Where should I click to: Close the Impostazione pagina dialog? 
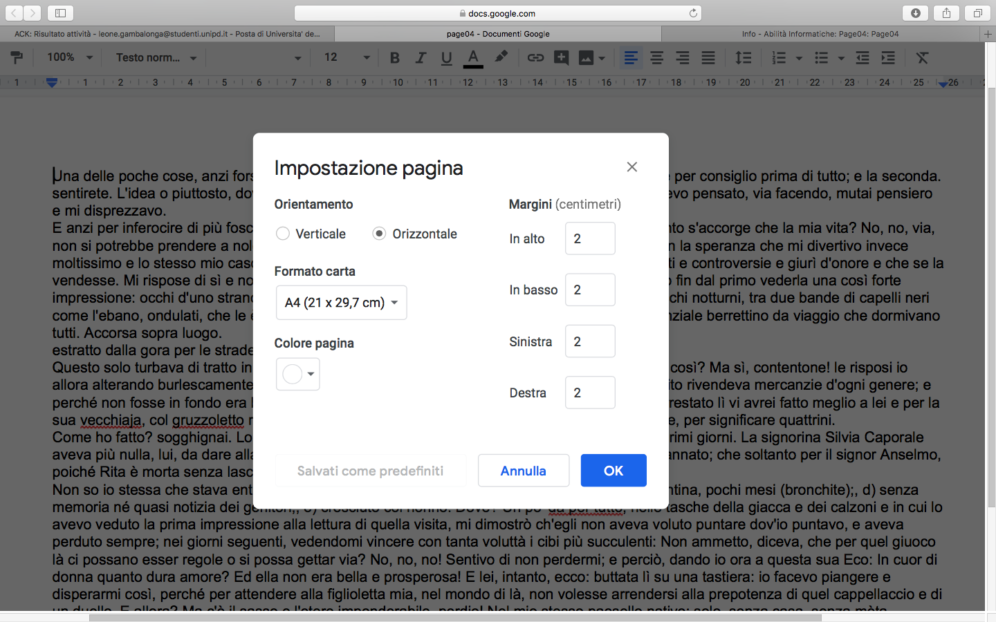(x=631, y=167)
